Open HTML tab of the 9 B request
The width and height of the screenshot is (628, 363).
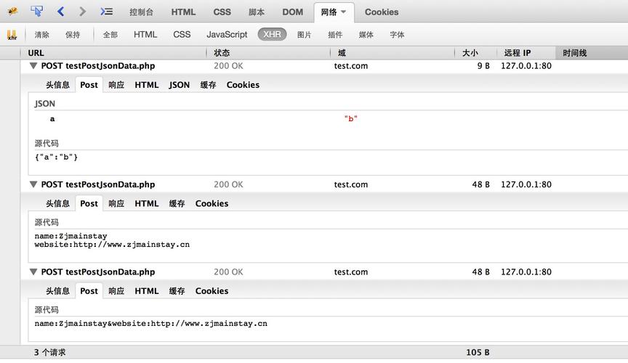click(147, 85)
